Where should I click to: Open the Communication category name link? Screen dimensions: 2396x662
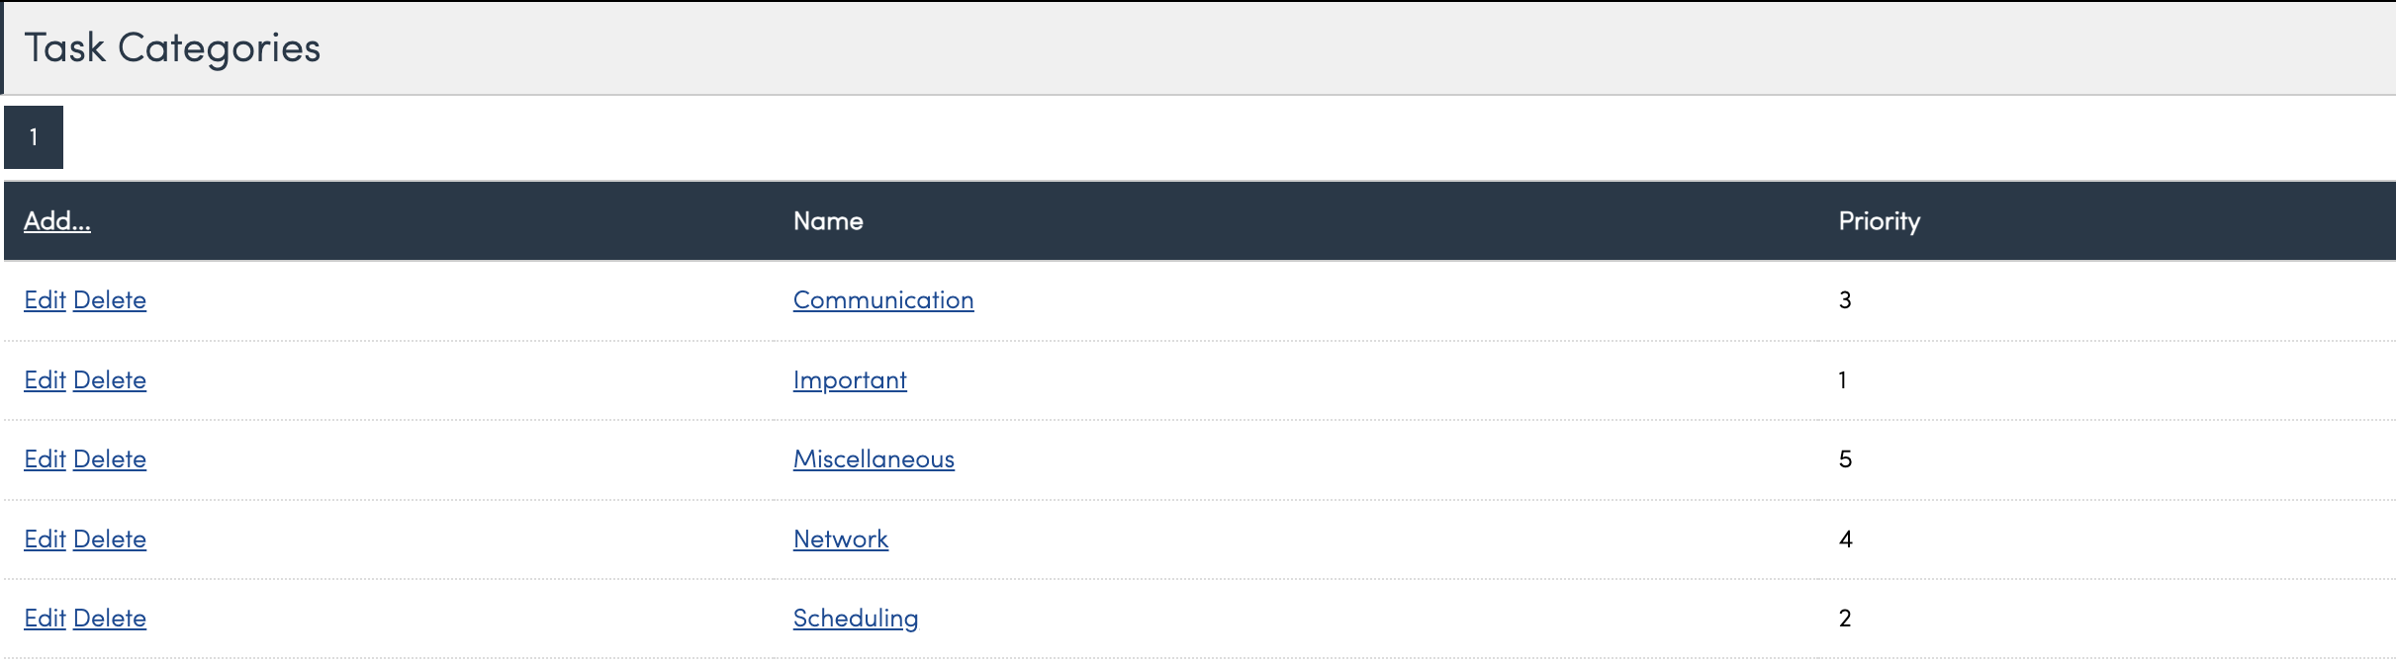pos(883,299)
